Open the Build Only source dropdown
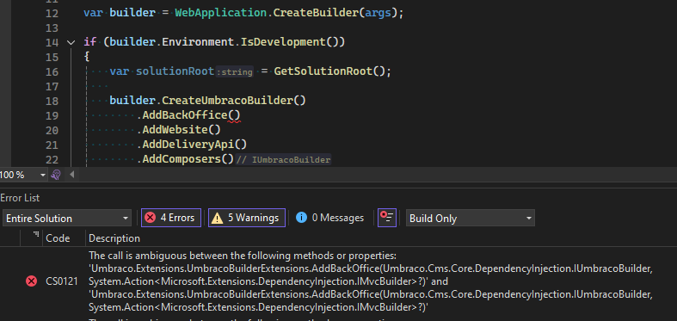This screenshot has width=677, height=321. click(471, 219)
